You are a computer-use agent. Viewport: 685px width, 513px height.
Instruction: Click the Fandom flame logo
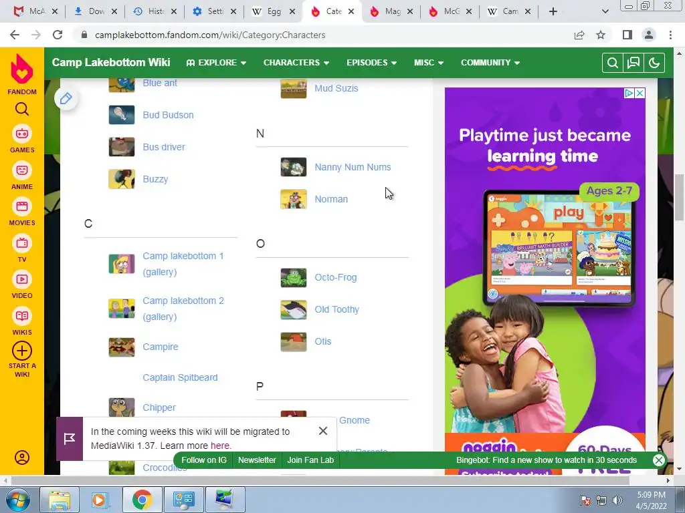(x=22, y=69)
